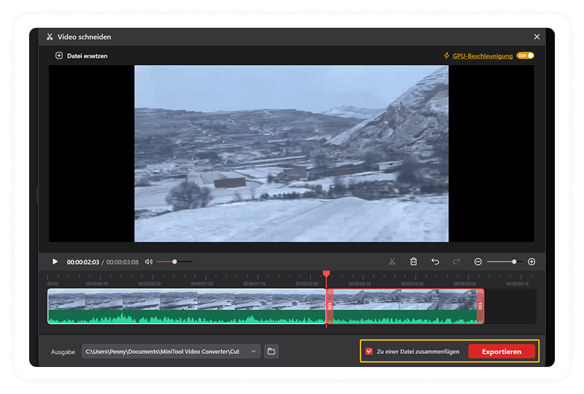Click total duration 00:00:03:08
The image size is (584, 394).
122,262
